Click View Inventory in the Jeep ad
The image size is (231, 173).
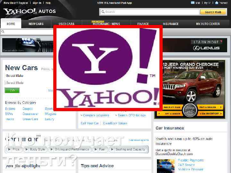click(x=210, y=113)
